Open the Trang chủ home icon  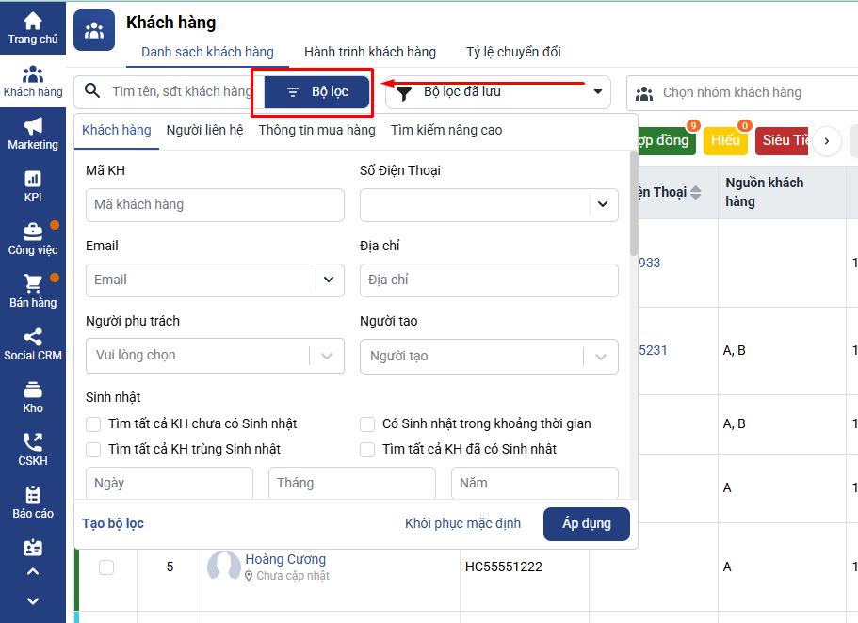pos(33,21)
